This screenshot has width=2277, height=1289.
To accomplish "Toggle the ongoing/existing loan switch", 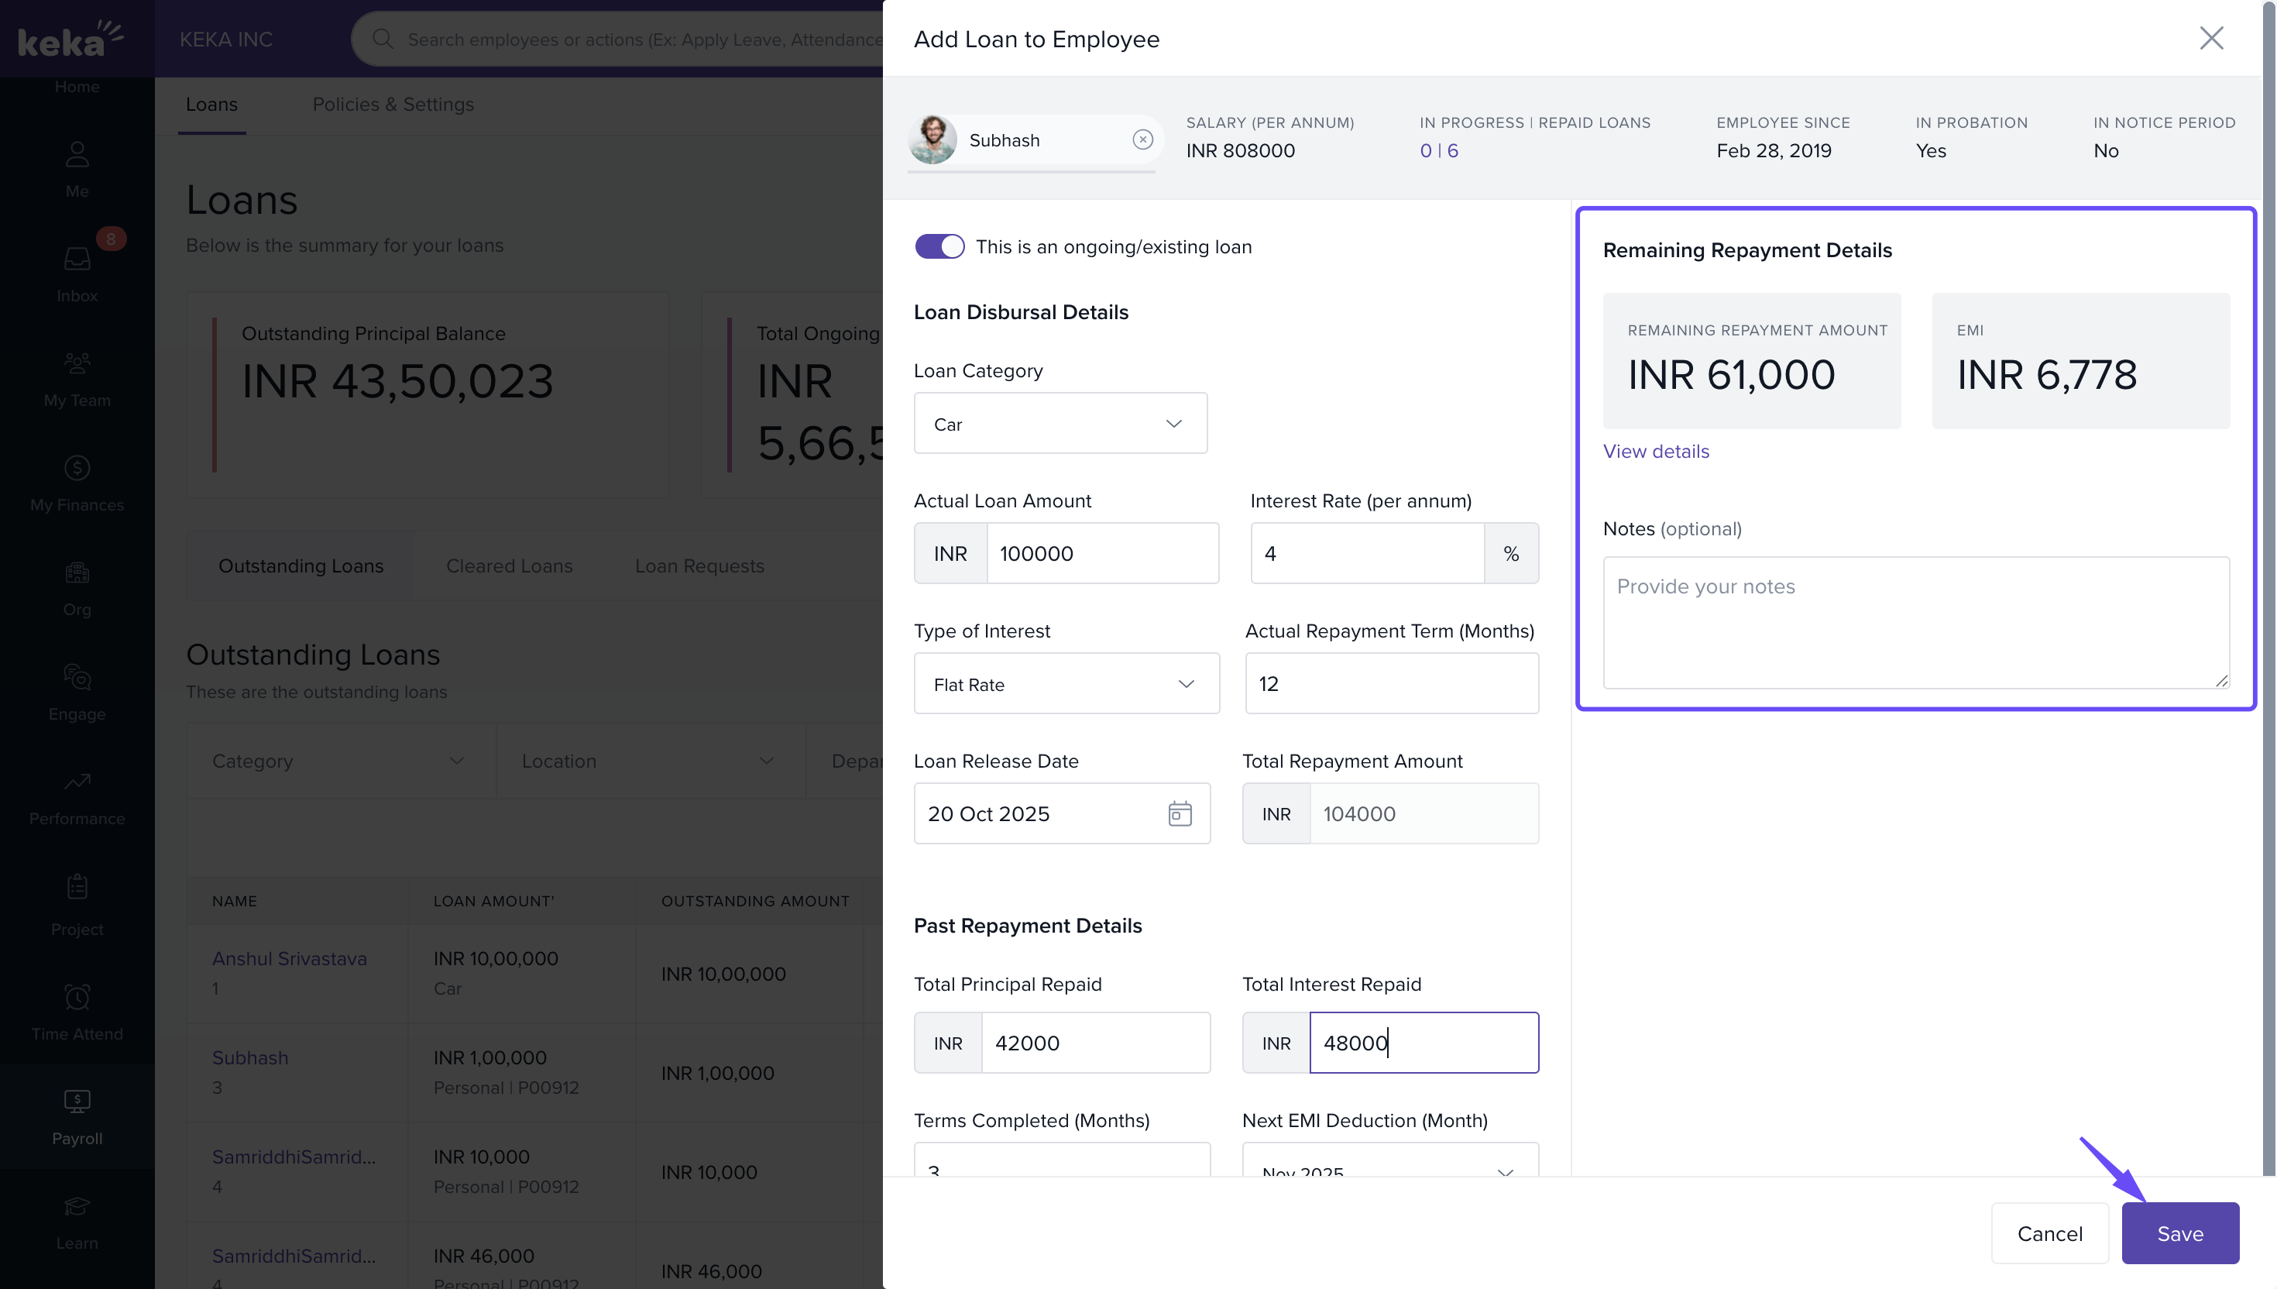I will (x=939, y=247).
